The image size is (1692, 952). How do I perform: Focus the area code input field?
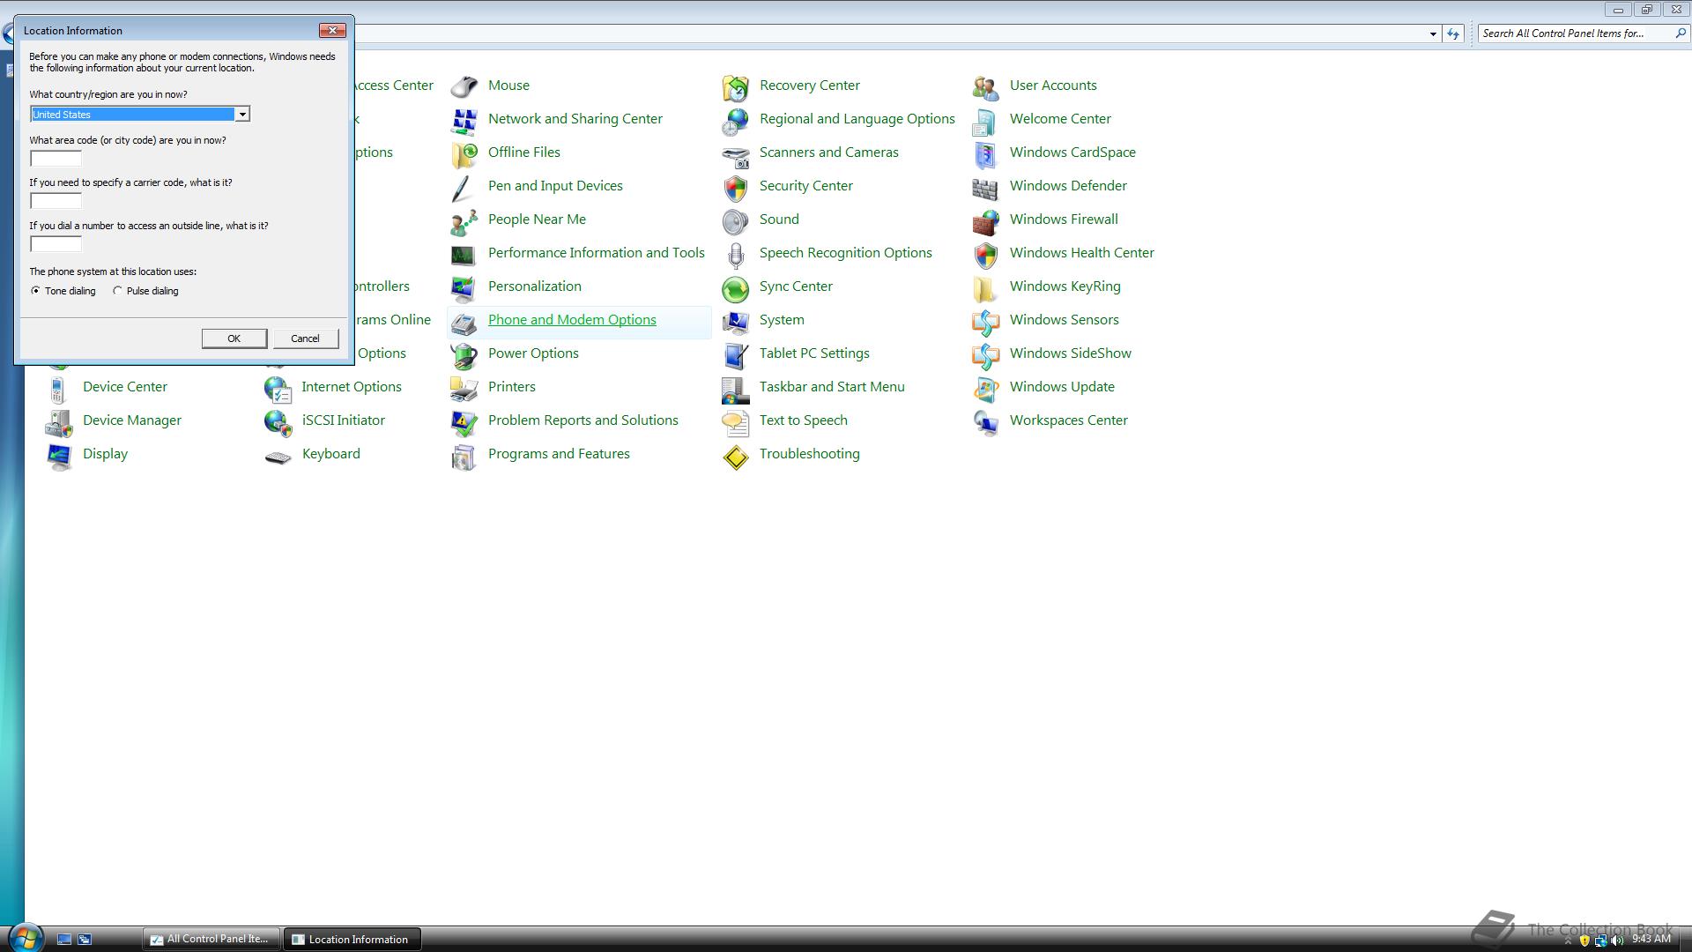point(56,159)
